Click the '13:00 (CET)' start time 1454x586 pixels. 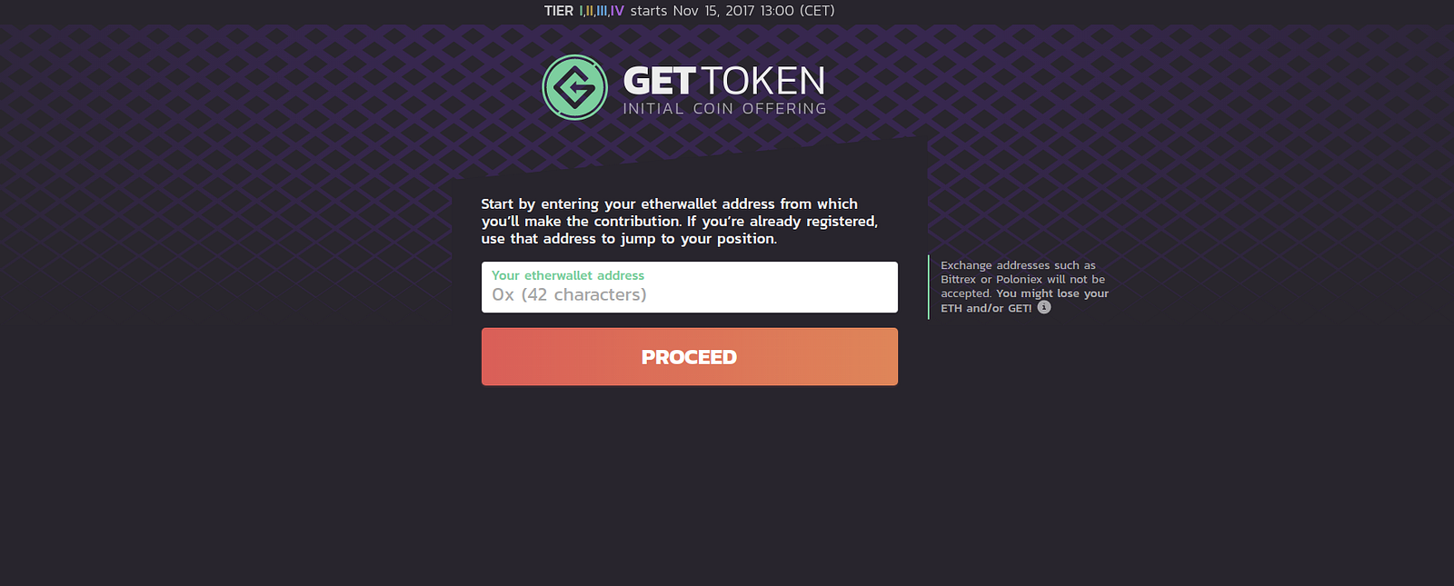(797, 11)
